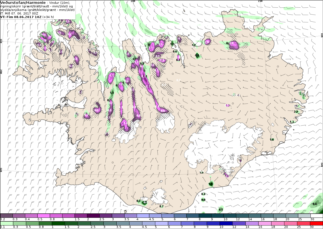Select the upper legend swatch labeled 8
Viewport: 323px width, 229px height.
click(205, 216)
